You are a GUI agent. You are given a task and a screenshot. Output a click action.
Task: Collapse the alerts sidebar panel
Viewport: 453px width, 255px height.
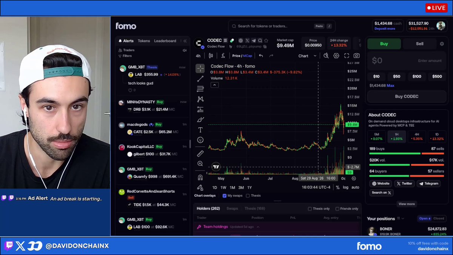[185, 41]
